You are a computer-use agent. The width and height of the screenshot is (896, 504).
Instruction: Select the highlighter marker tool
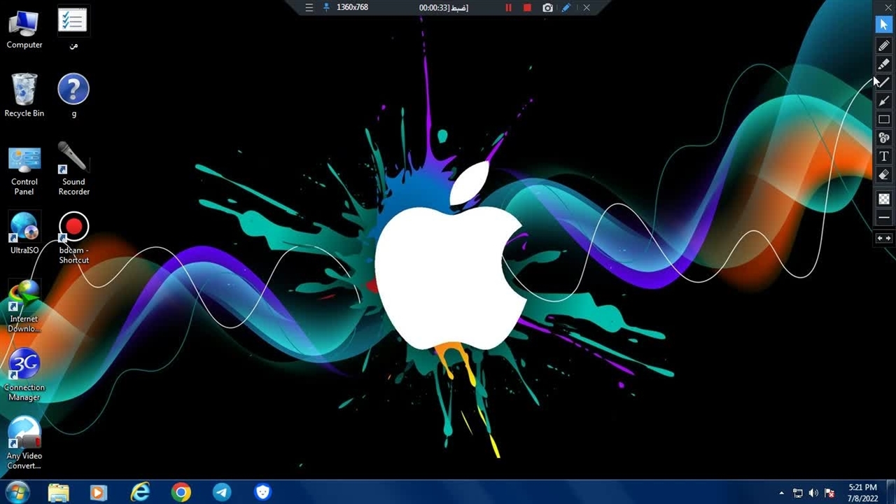click(x=883, y=64)
